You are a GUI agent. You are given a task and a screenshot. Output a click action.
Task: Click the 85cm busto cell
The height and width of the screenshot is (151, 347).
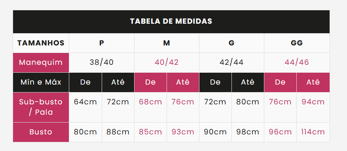pos(150,132)
